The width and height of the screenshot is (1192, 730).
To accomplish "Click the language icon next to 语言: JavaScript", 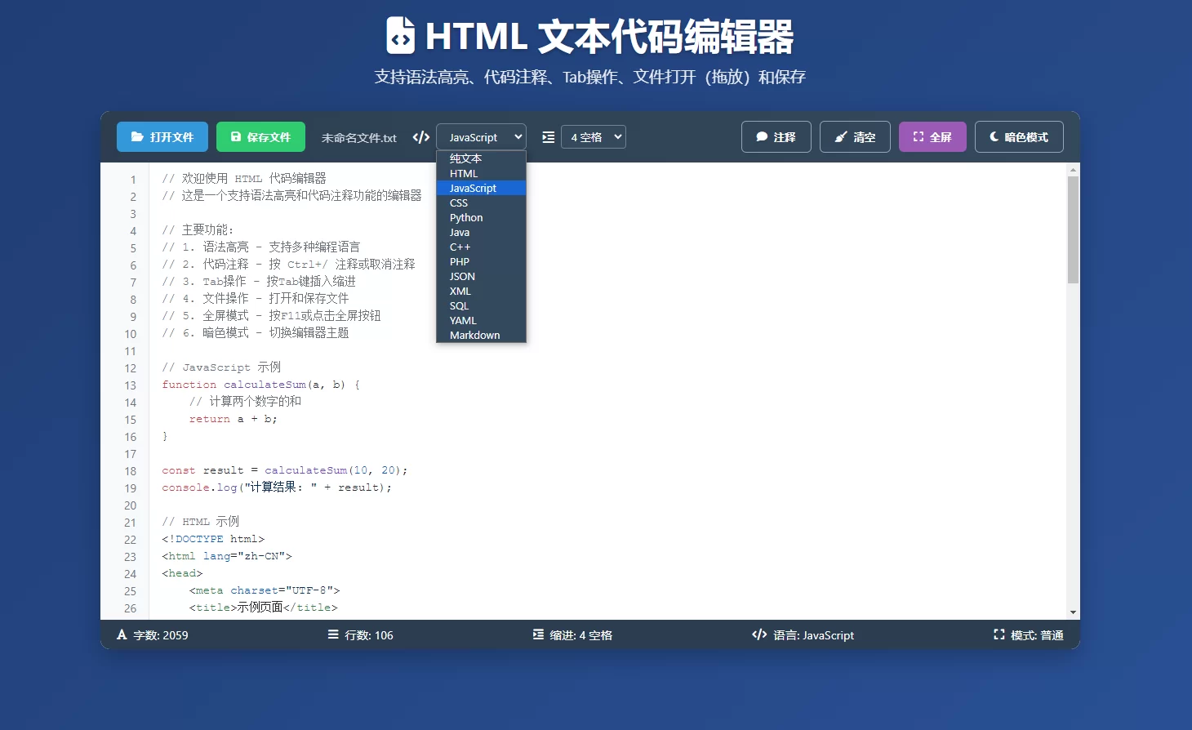I will coord(758,634).
